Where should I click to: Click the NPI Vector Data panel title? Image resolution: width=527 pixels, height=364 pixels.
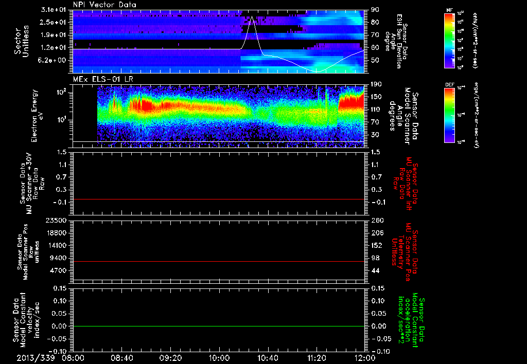tap(104, 5)
